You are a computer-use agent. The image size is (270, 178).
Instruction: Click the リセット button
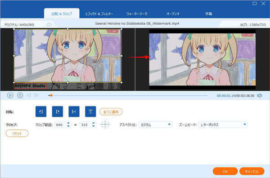(x=17, y=133)
